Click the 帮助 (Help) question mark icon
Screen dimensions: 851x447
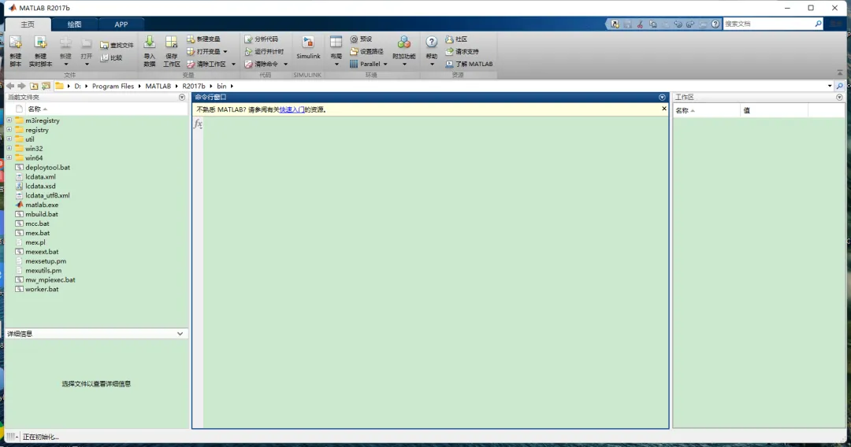click(432, 42)
